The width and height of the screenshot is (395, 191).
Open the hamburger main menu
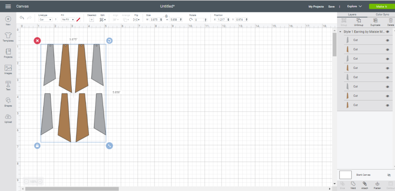pyautogui.click(x=8, y=7)
